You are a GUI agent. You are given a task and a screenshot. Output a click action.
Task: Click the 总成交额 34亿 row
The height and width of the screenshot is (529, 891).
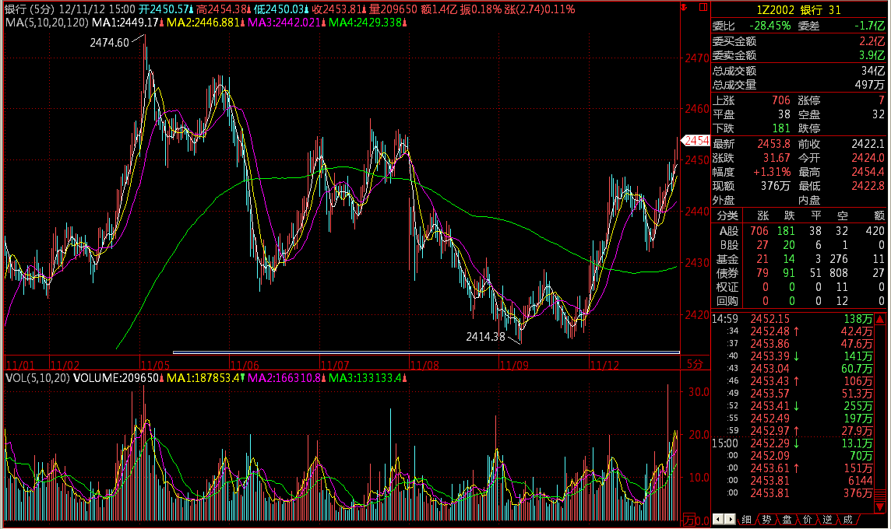[798, 70]
